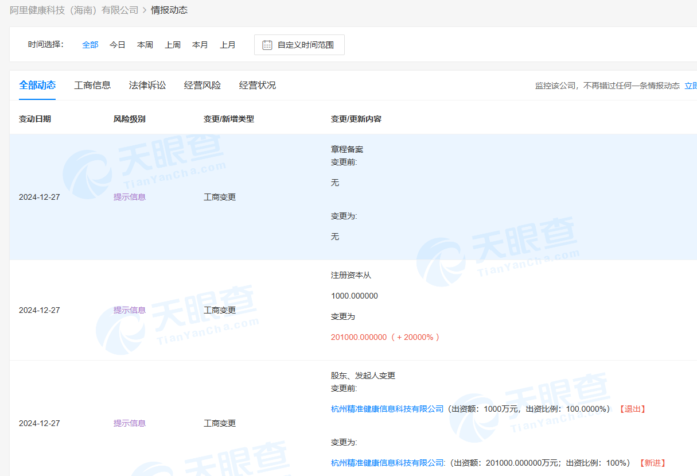
Task: Open the 法律诉讼 tab
Action: pos(147,85)
